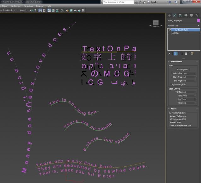
Task: Click the Sign In link
Action: pos(154,2)
